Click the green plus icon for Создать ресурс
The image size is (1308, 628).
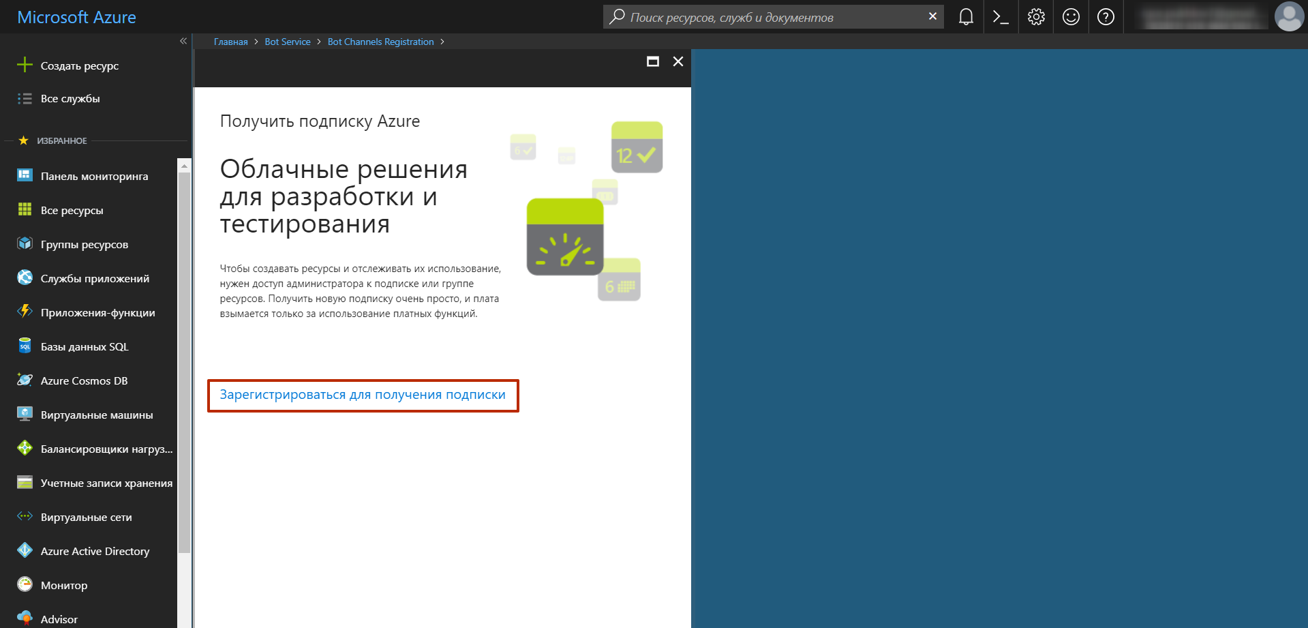tap(25, 65)
